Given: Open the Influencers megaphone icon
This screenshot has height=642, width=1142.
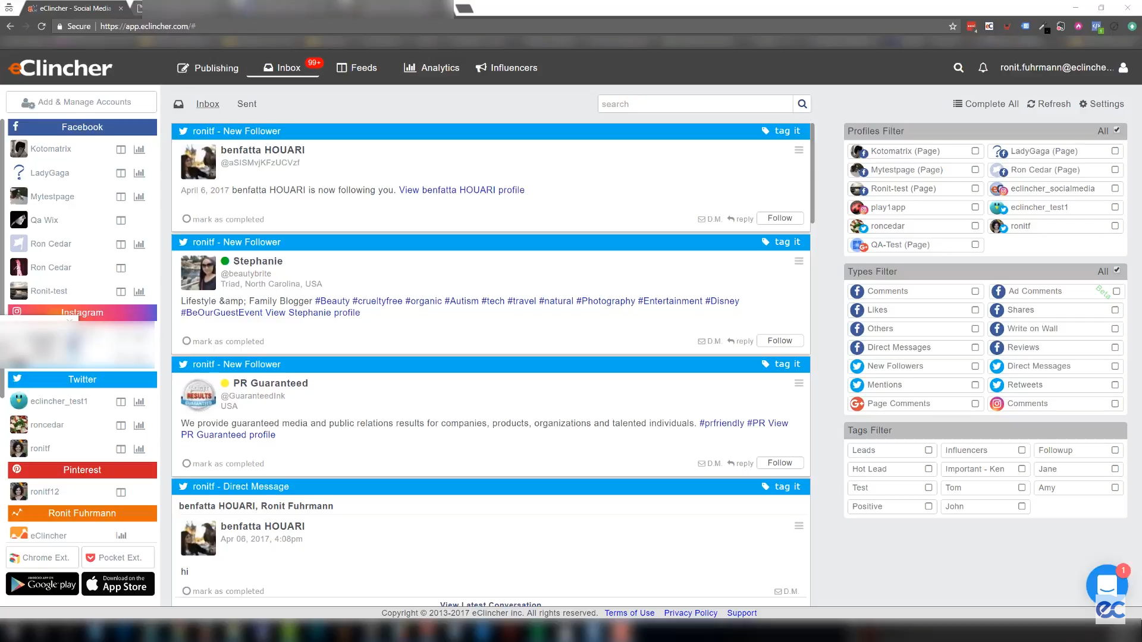Looking at the screenshot, I should (481, 67).
